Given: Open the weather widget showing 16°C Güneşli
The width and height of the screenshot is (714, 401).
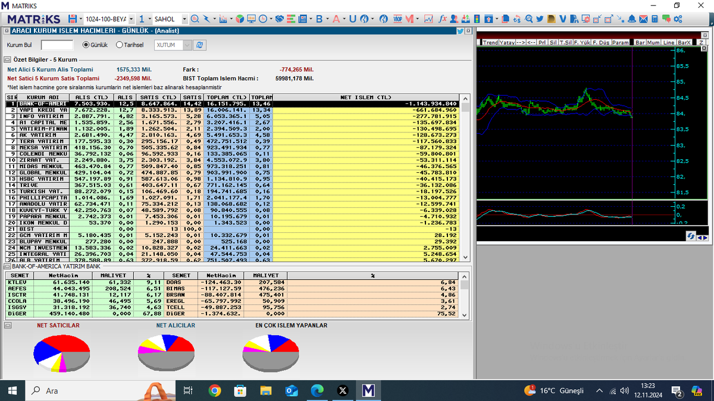Looking at the screenshot, I should point(555,390).
